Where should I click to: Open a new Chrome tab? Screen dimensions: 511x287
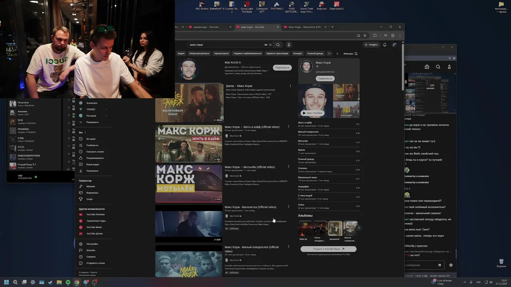click(x=333, y=27)
